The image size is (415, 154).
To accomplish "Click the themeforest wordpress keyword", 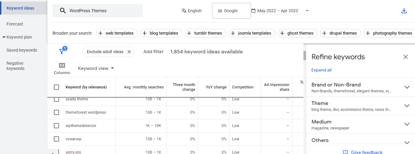I will click(86, 112).
